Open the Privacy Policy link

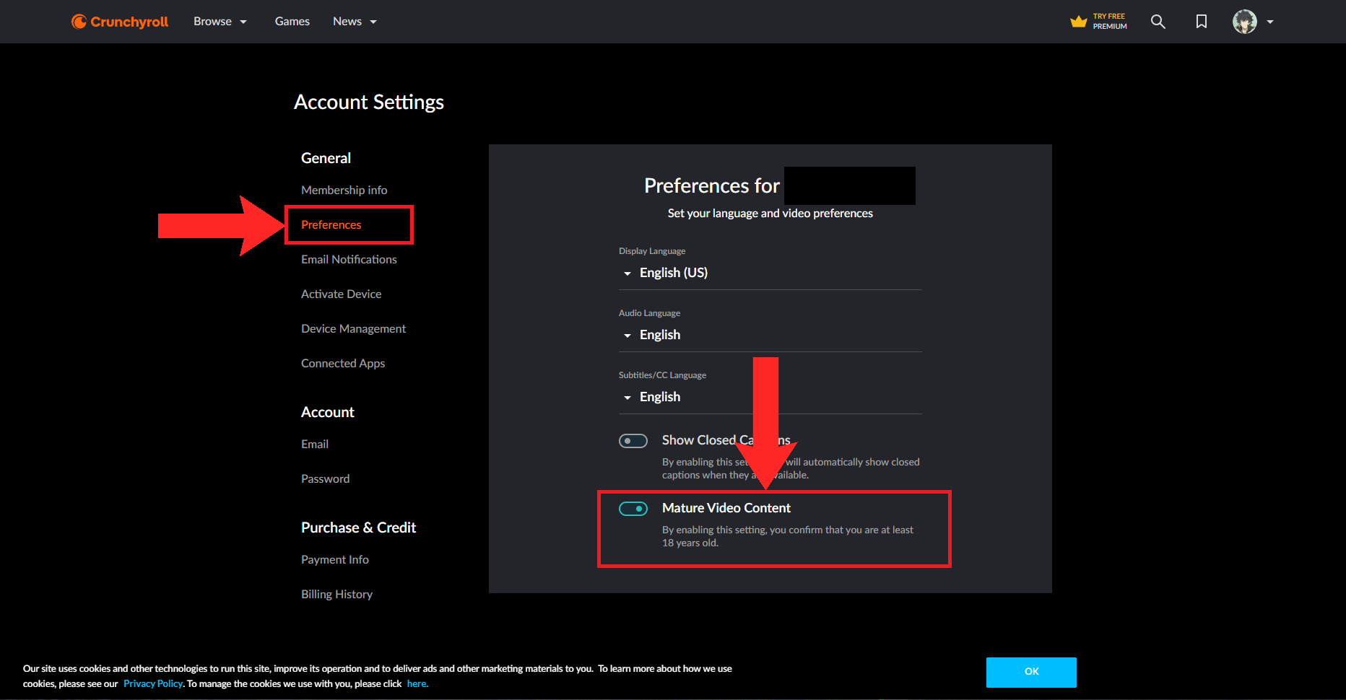pos(153,683)
